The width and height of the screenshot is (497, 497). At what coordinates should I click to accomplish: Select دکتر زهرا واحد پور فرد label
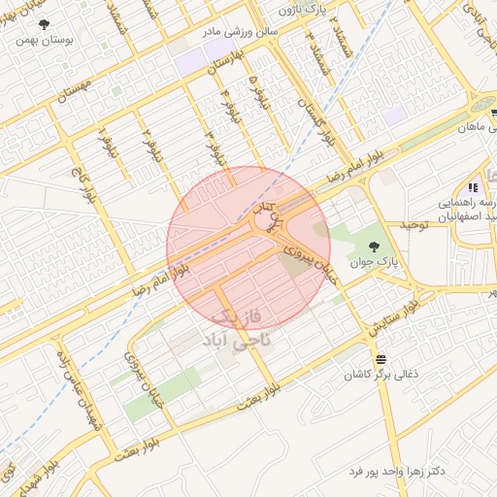tap(397, 472)
